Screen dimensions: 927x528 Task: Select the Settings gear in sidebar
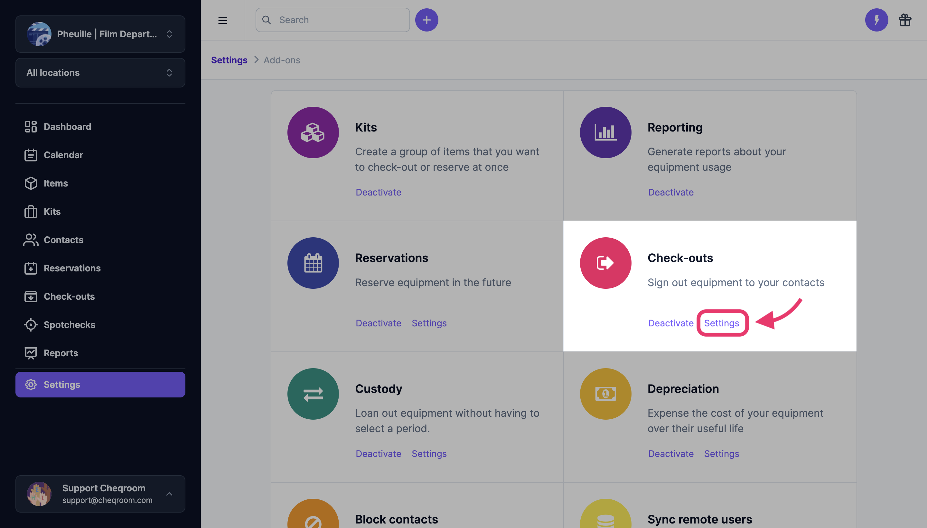[31, 384]
